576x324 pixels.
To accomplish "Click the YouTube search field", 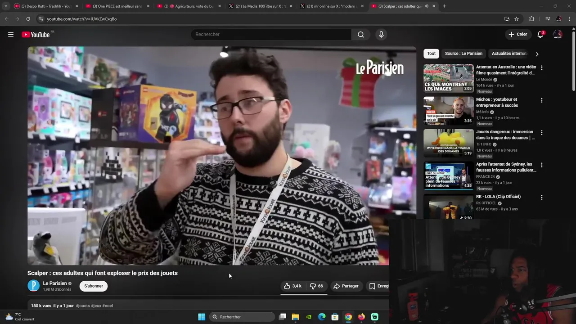I will coord(271,35).
